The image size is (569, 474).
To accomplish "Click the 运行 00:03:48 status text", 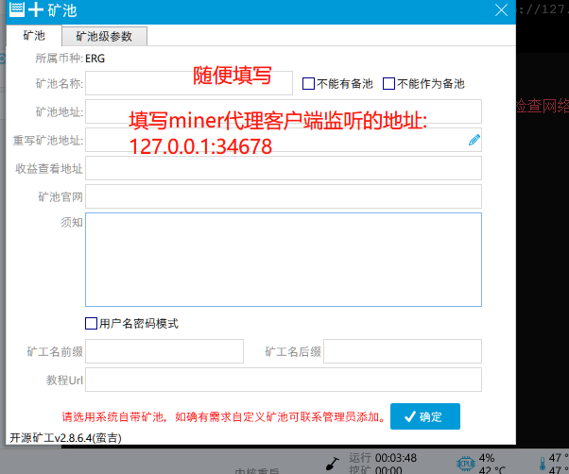I will coord(383,458).
